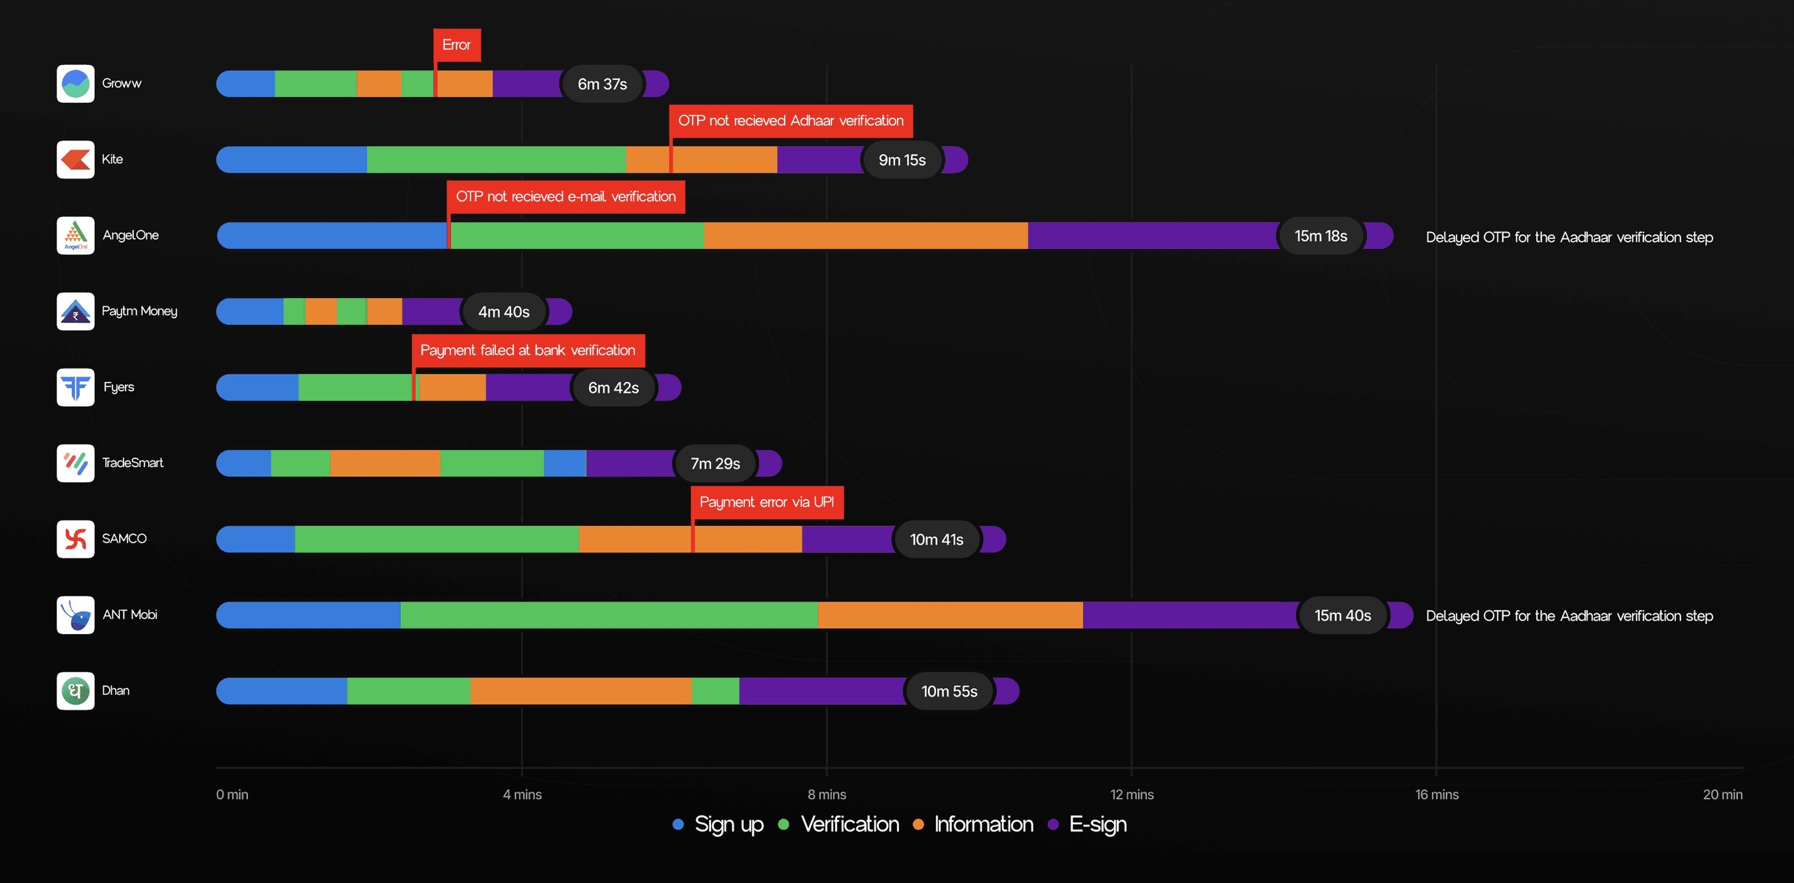Click the TradeSmart app logo
This screenshot has width=1794, height=883.
(75, 463)
